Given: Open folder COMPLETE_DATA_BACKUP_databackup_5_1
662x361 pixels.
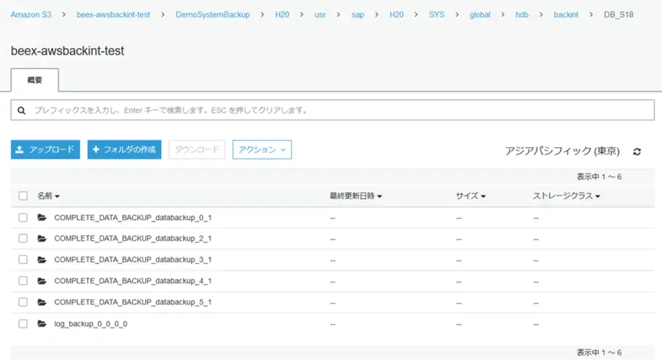Looking at the screenshot, I should pyautogui.click(x=133, y=302).
